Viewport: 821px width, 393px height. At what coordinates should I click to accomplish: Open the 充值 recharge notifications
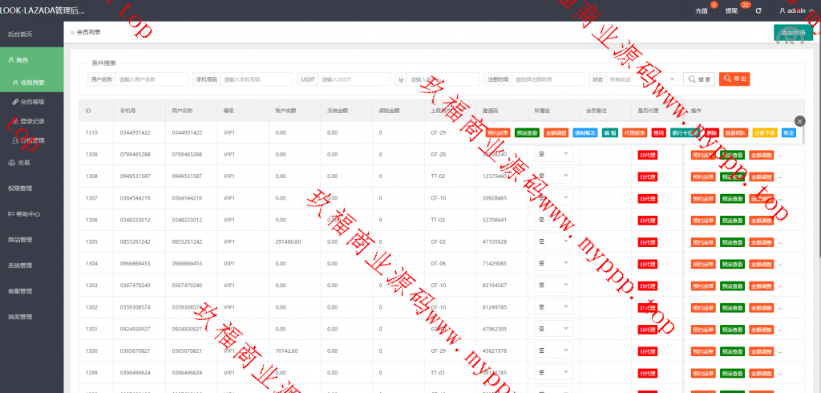pyautogui.click(x=702, y=10)
